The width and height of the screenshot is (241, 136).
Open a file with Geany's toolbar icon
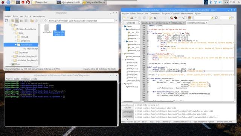132,18
